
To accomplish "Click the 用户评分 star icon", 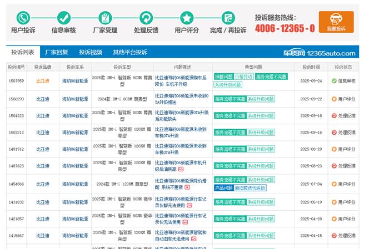I will [x=187, y=18].
